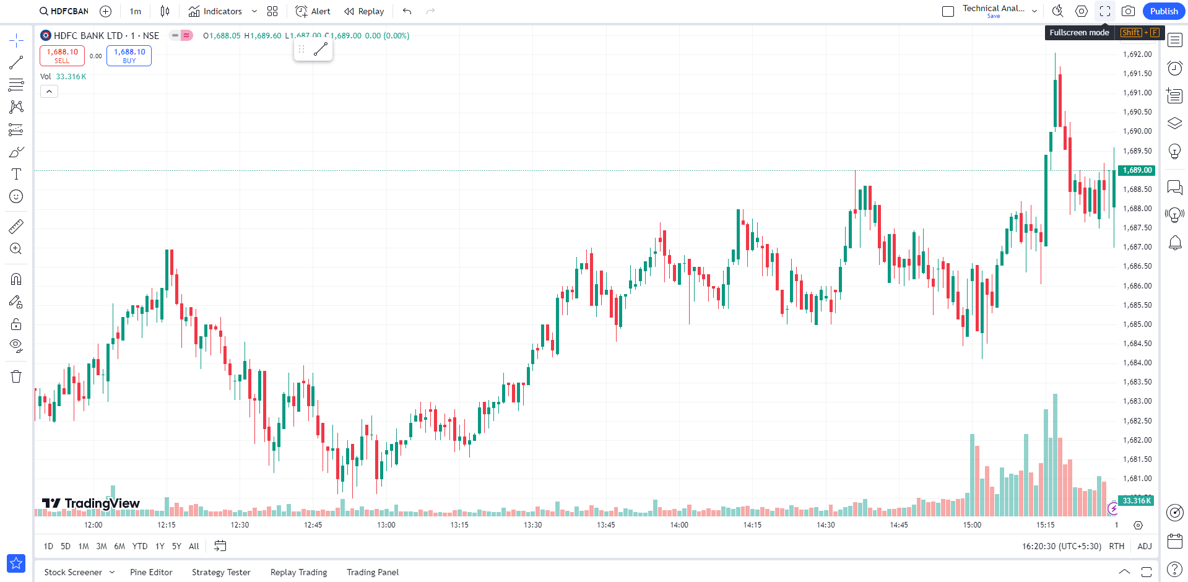Open the Indicators dialog
Viewport: 1188px width, 582px height.
pyautogui.click(x=215, y=11)
